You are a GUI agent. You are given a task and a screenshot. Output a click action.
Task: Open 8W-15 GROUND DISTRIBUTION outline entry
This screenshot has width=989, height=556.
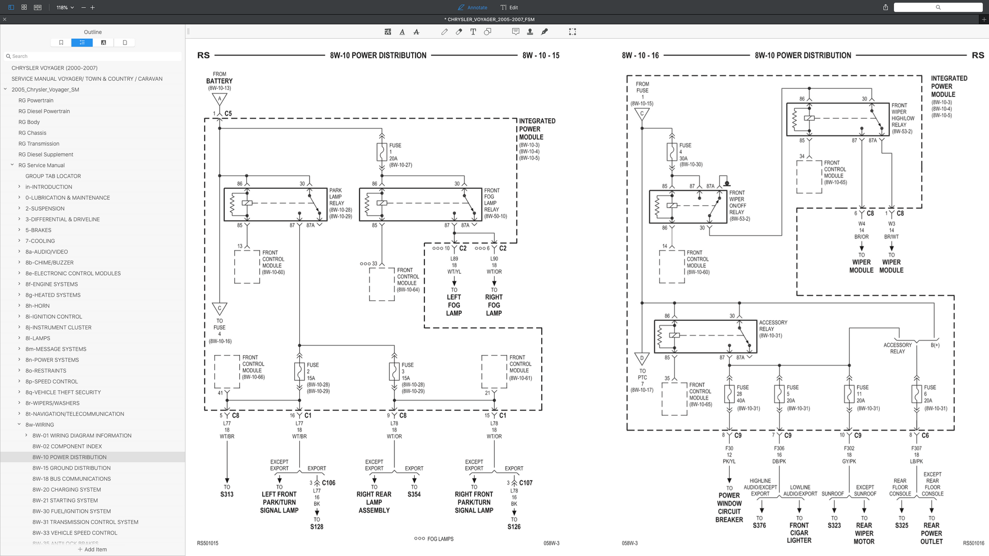[71, 468]
